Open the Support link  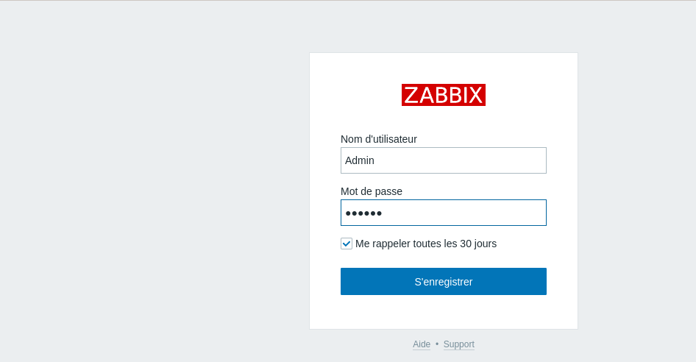[x=458, y=344]
